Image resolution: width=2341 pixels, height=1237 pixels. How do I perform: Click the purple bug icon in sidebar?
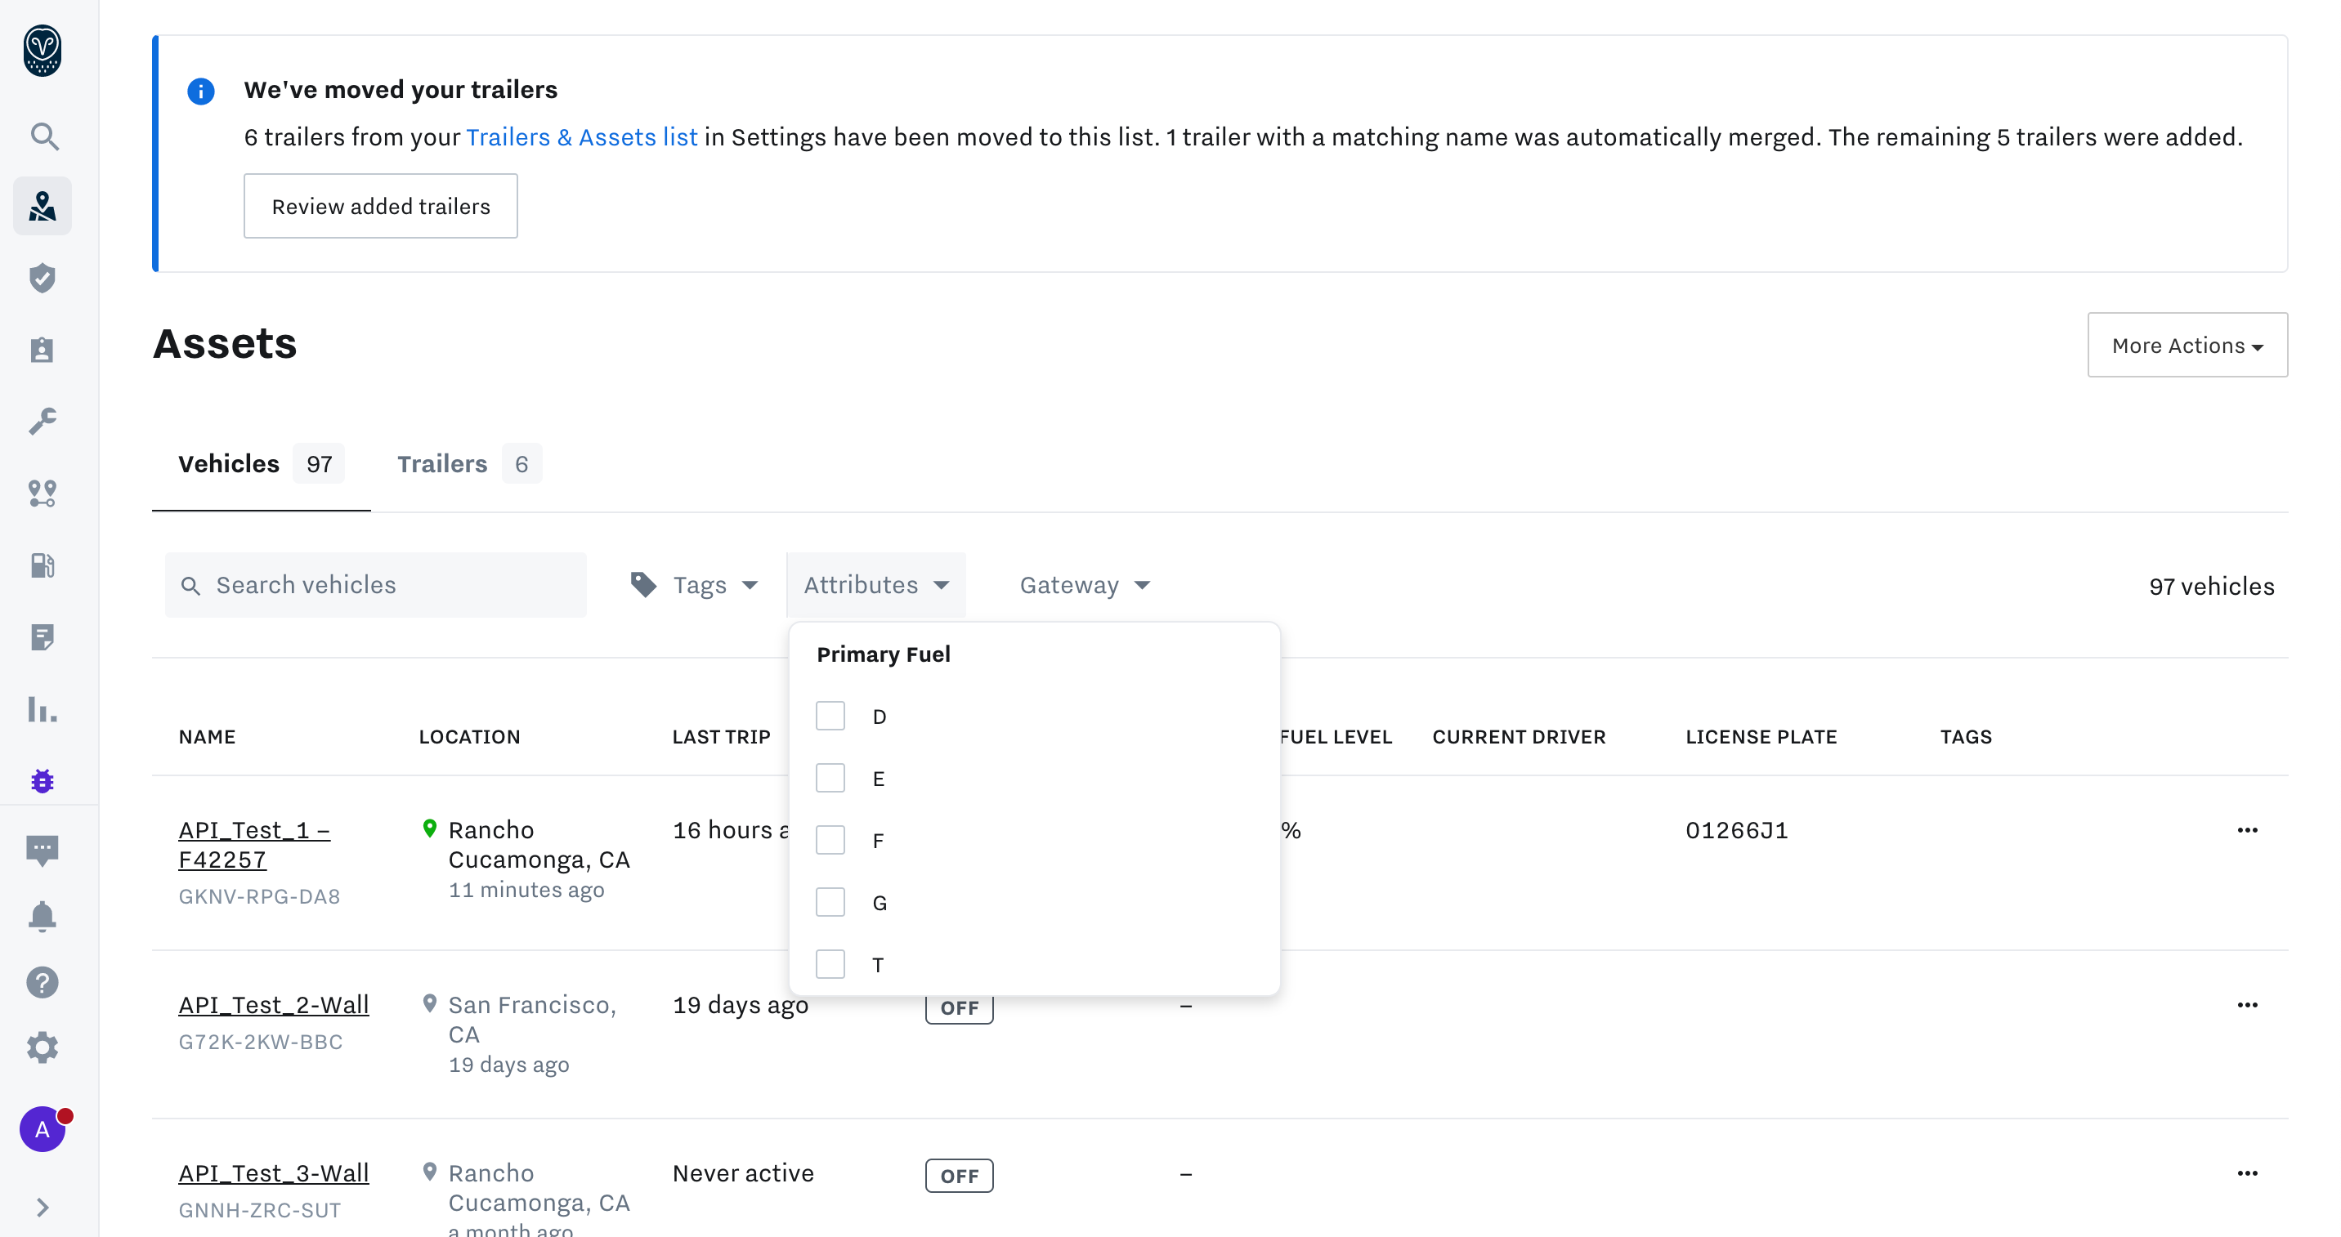coord(43,781)
